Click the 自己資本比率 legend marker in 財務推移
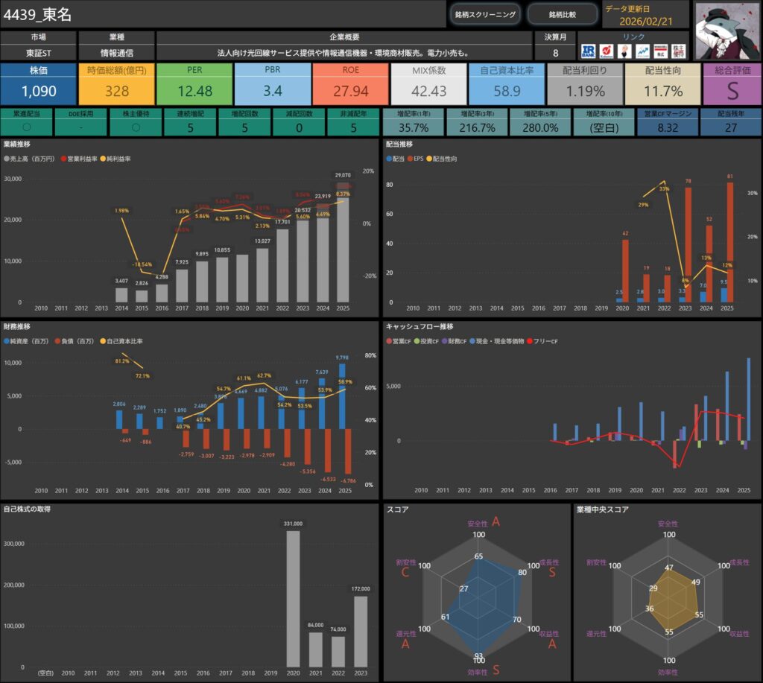 click(x=102, y=341)
